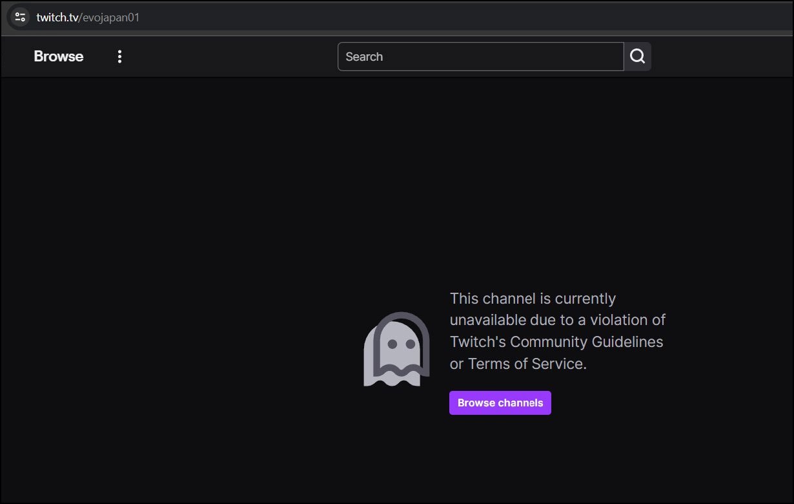Click the "This channel is currently" text line

click(x=533, y=299)
